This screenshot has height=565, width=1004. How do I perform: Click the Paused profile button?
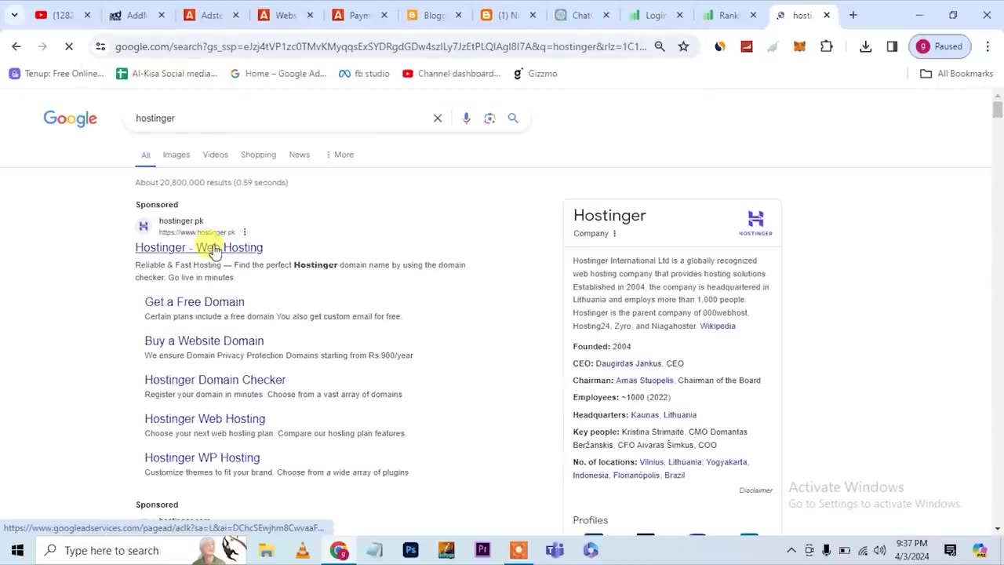[x=940, y=46]
